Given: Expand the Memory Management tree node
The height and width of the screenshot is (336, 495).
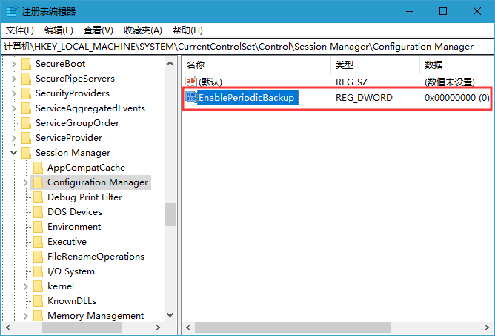Looking at the screenshot, I should (x=26, y=316).
